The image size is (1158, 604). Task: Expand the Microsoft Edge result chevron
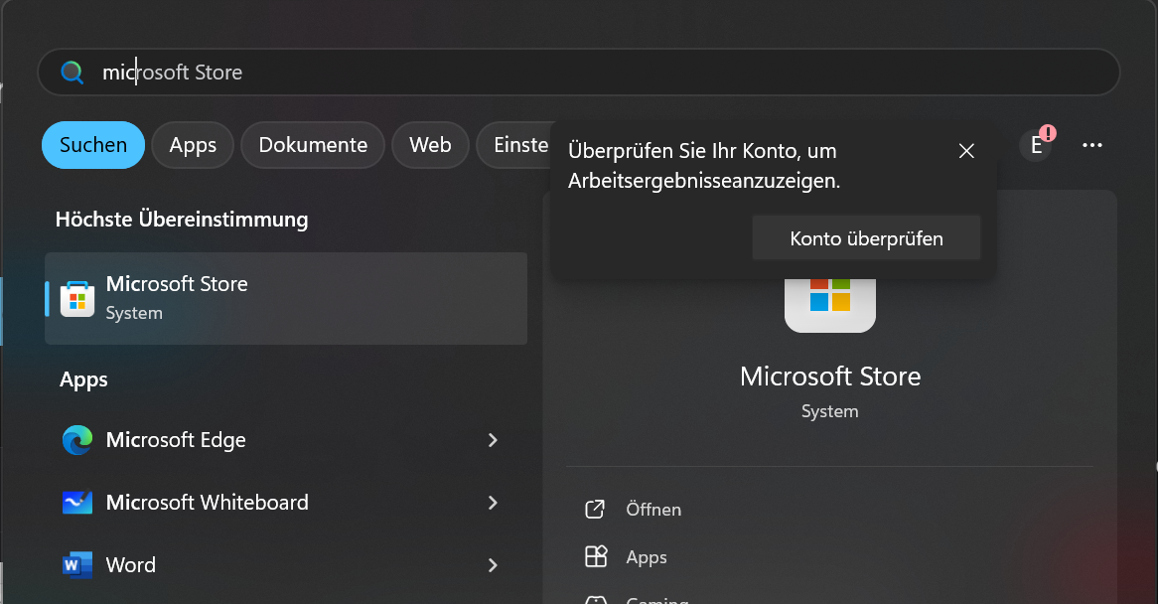tap(493, 440)
